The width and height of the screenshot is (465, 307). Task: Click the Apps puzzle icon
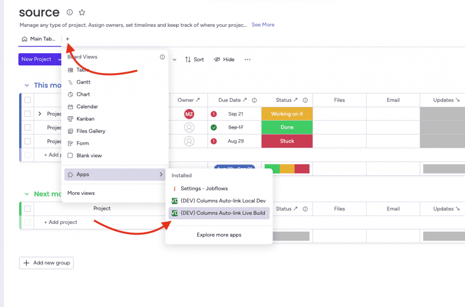click(x=70, y=174)
